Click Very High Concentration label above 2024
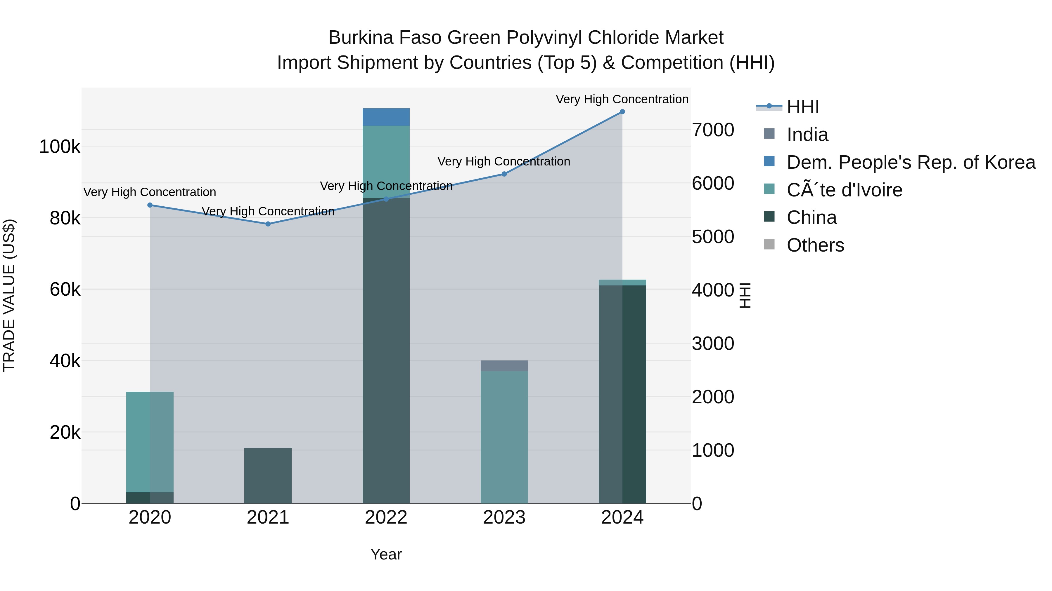 (622, 99)
